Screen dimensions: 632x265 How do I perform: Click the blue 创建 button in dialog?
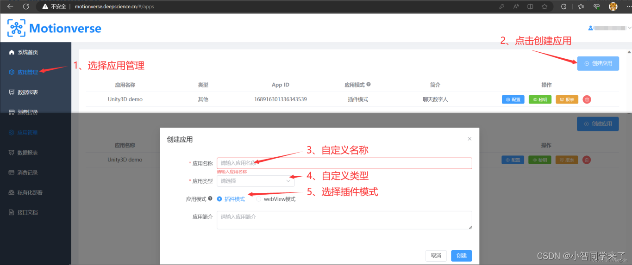coord(462,256)
